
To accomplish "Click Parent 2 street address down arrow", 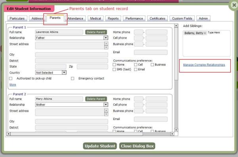I will pos(106,114).
